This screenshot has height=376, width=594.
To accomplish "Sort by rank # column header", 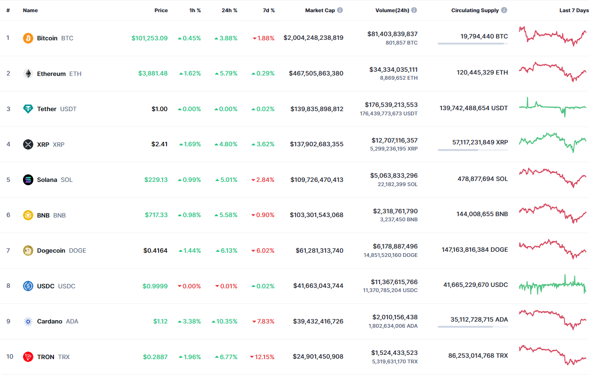I will tap(8, 10).
